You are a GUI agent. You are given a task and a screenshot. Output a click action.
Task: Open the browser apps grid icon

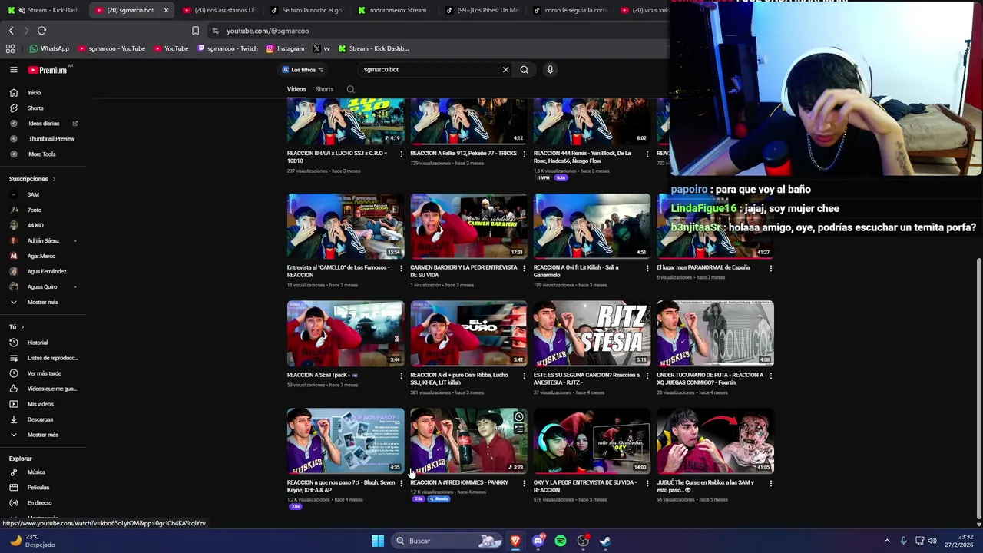pyautogui.click(x=10, y=48)
